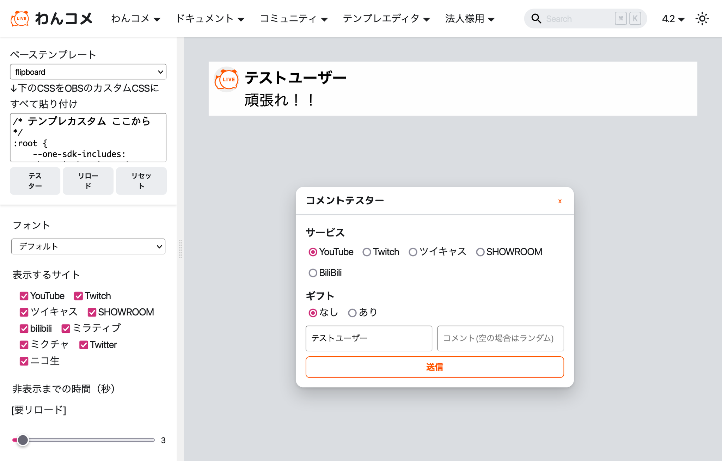Click the sidebar resize handle grip
The height and width of the screenshot is (461, 722).
click(x=180, y=249)
